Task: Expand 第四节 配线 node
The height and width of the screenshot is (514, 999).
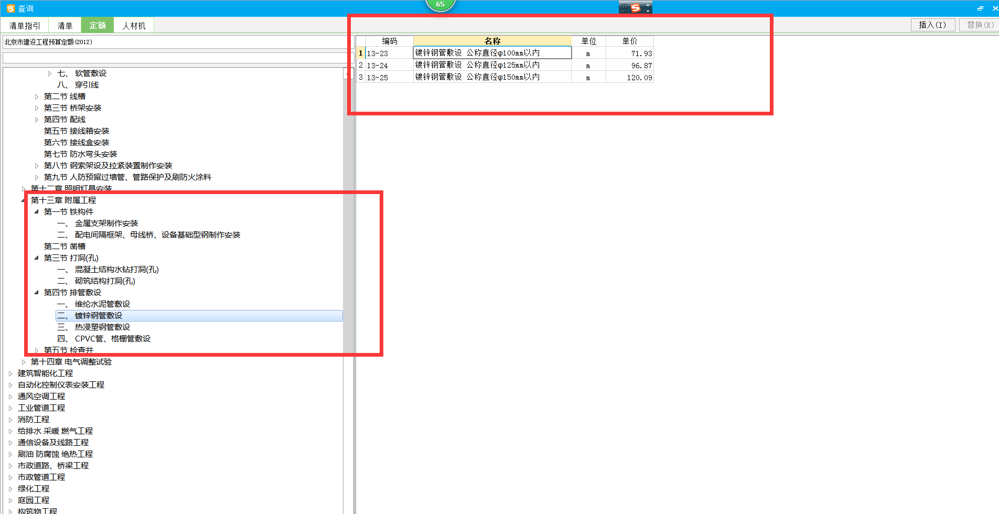Action: click(x=37, y=120)
